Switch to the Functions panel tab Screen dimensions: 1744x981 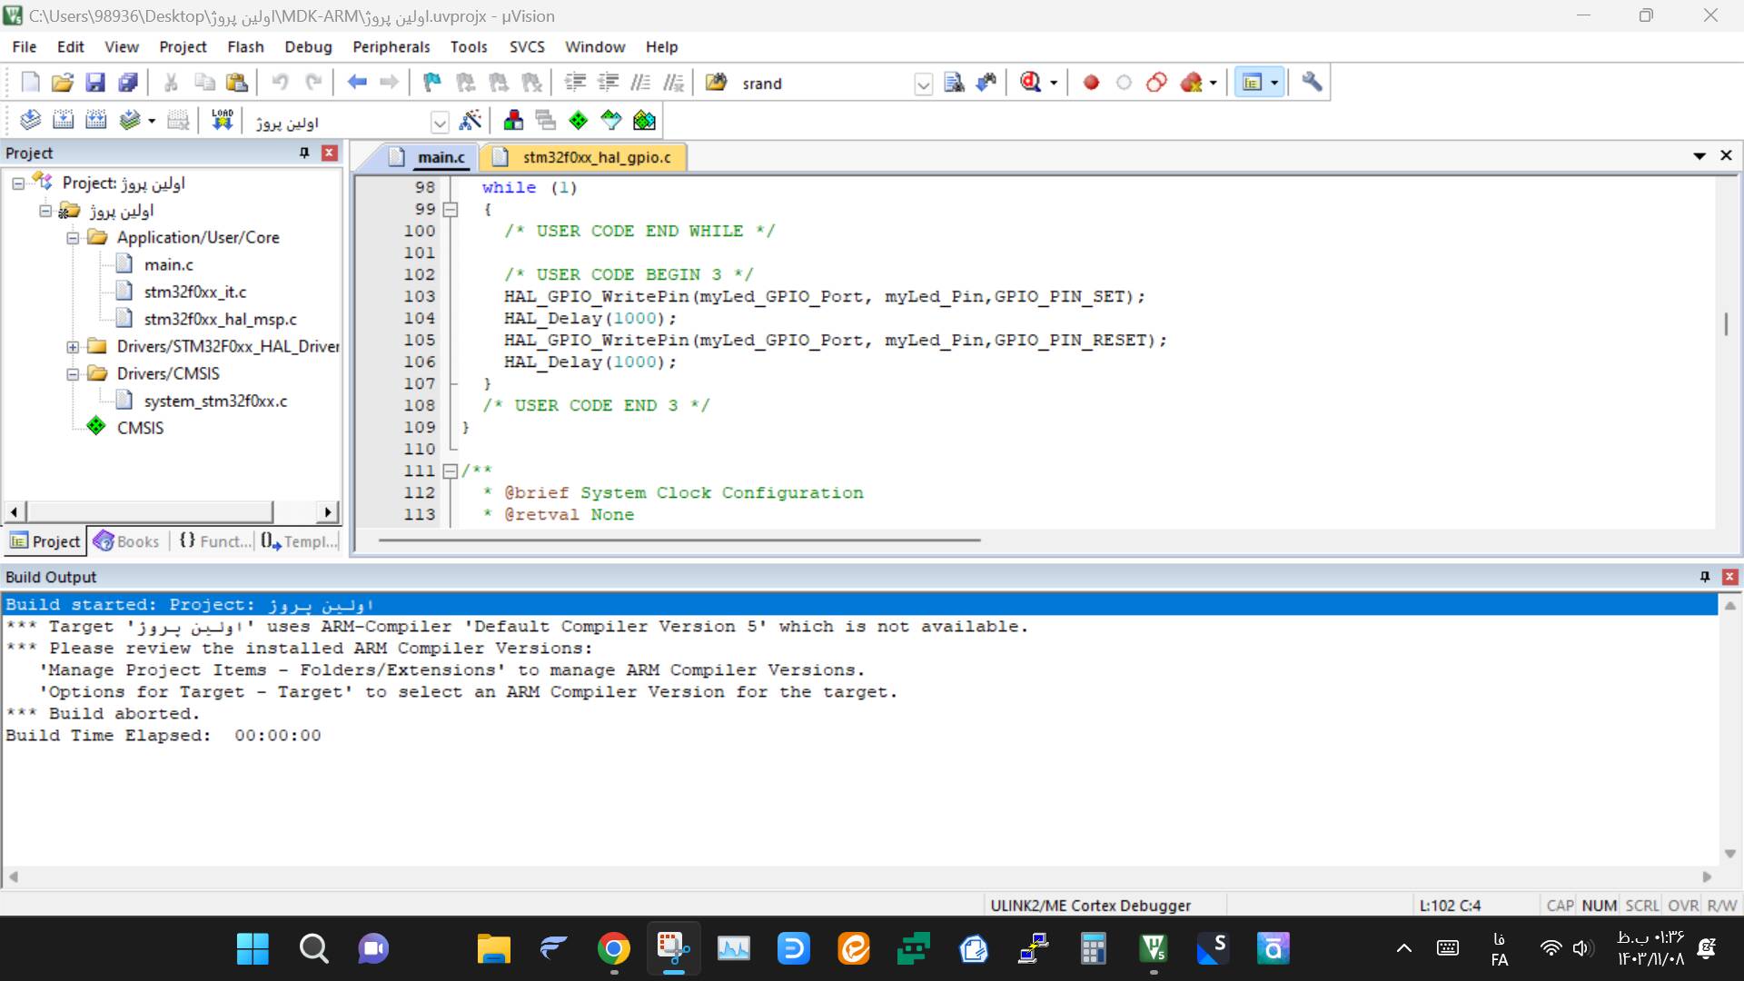pos(214,541)
